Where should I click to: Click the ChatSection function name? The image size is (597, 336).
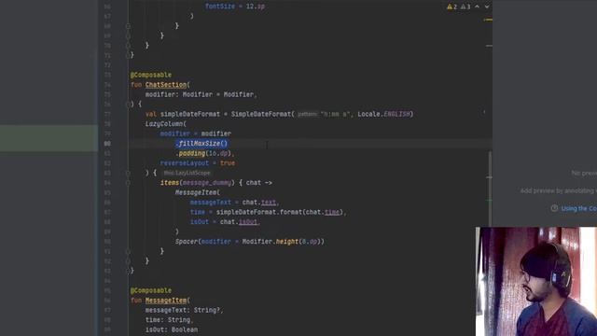pyautogui.click(x=166, y=85)
